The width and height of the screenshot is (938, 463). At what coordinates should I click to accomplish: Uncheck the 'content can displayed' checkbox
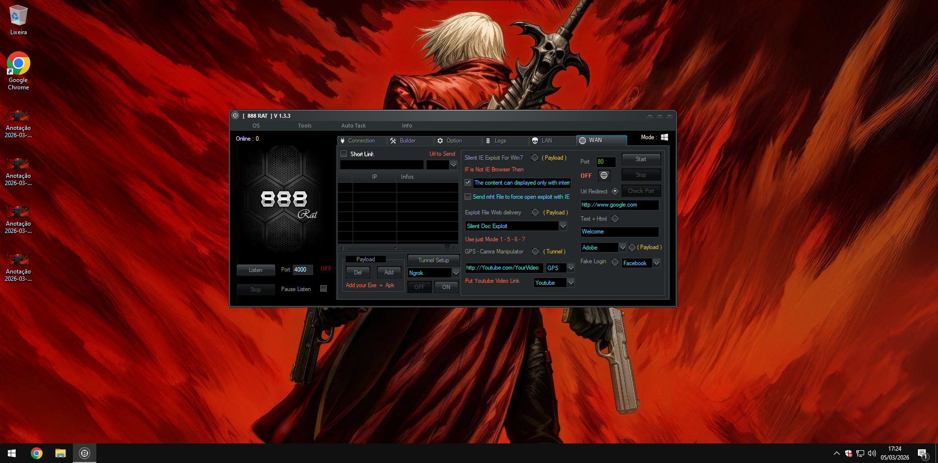(x=468, y=183)
